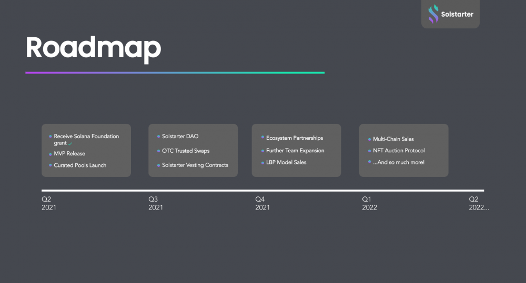Click bullet dot beside Curated Pools Launch
This screenshot has height=283, width=526.
(x=50, y=165)
